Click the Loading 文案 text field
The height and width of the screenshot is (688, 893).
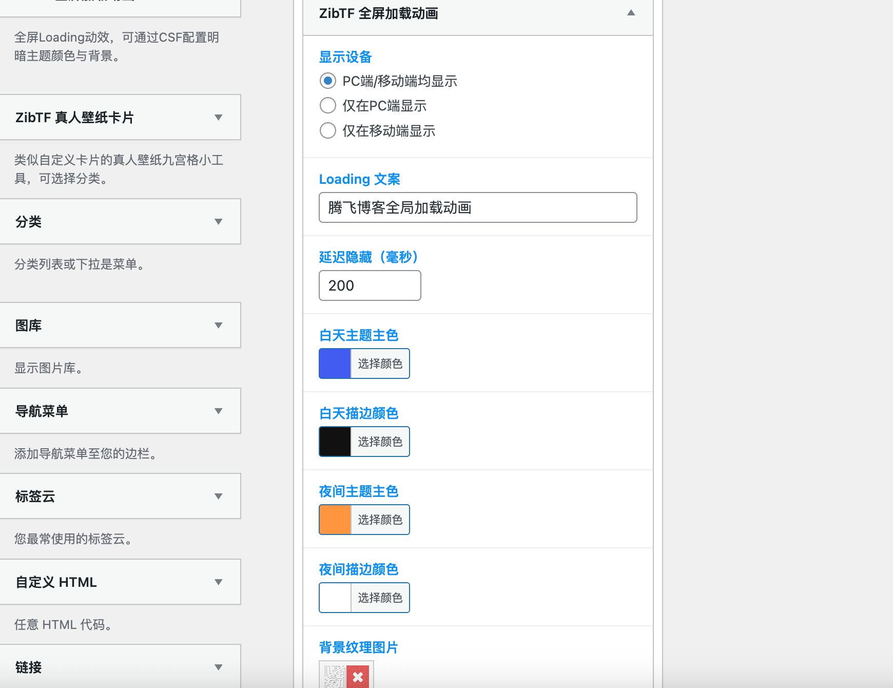(477, 207)
